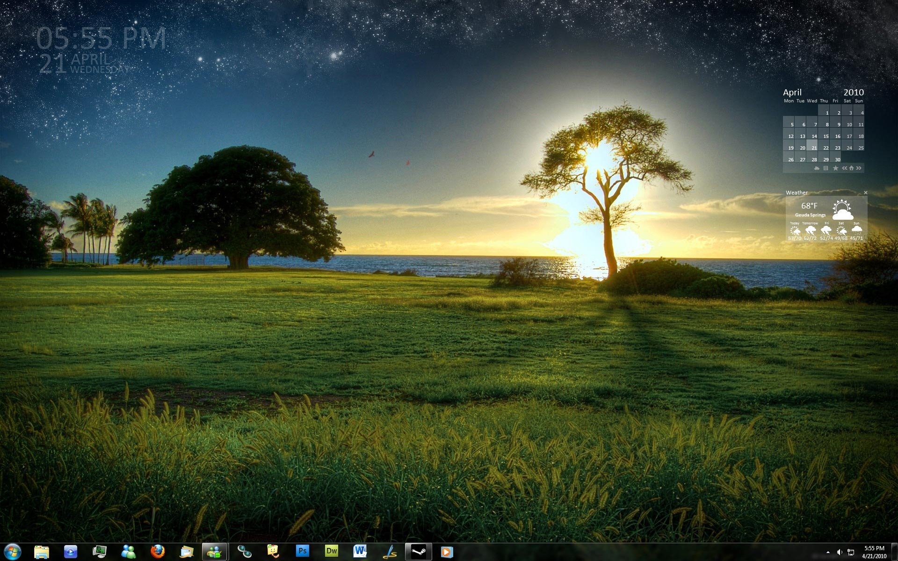Image resolution: width=898 pixels, height=561 pixels.
Task: Launch Microsoft Word from taskbar
Action: coord(360,552)
